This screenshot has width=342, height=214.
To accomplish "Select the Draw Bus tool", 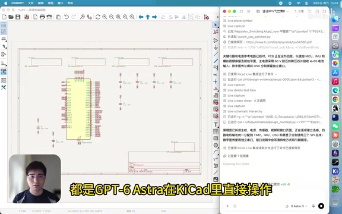I will coord(216,61).
